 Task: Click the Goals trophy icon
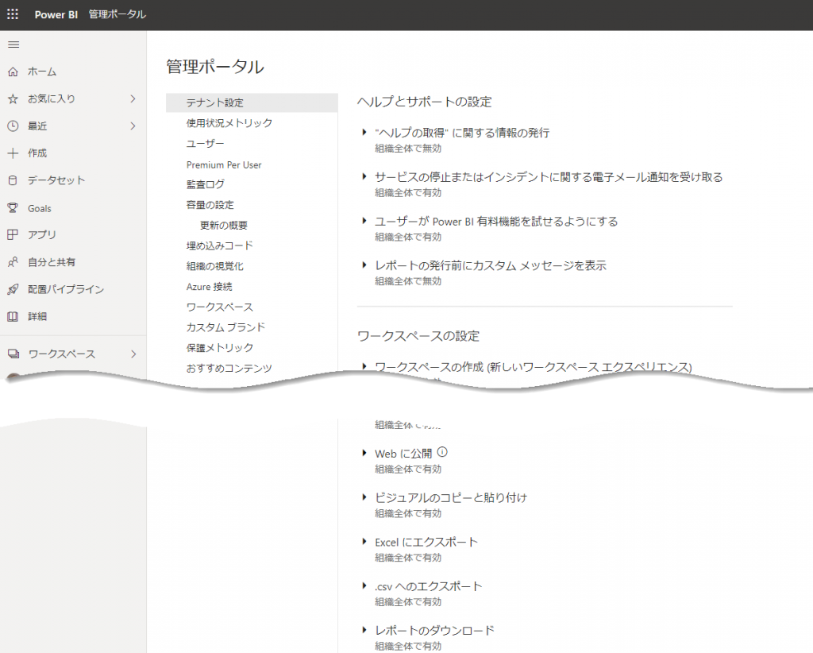13,208
